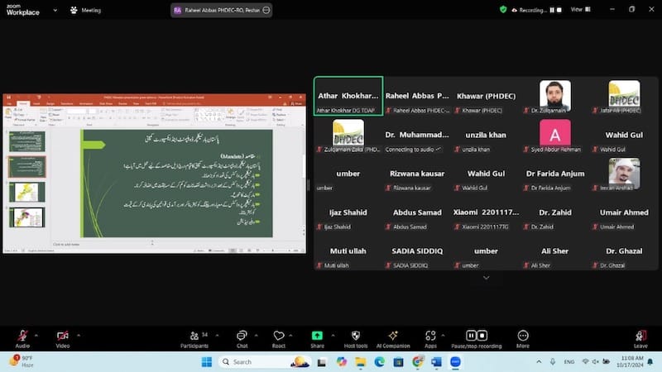
Task: Click the green Share screen button
Action: (x=317, y=336)
